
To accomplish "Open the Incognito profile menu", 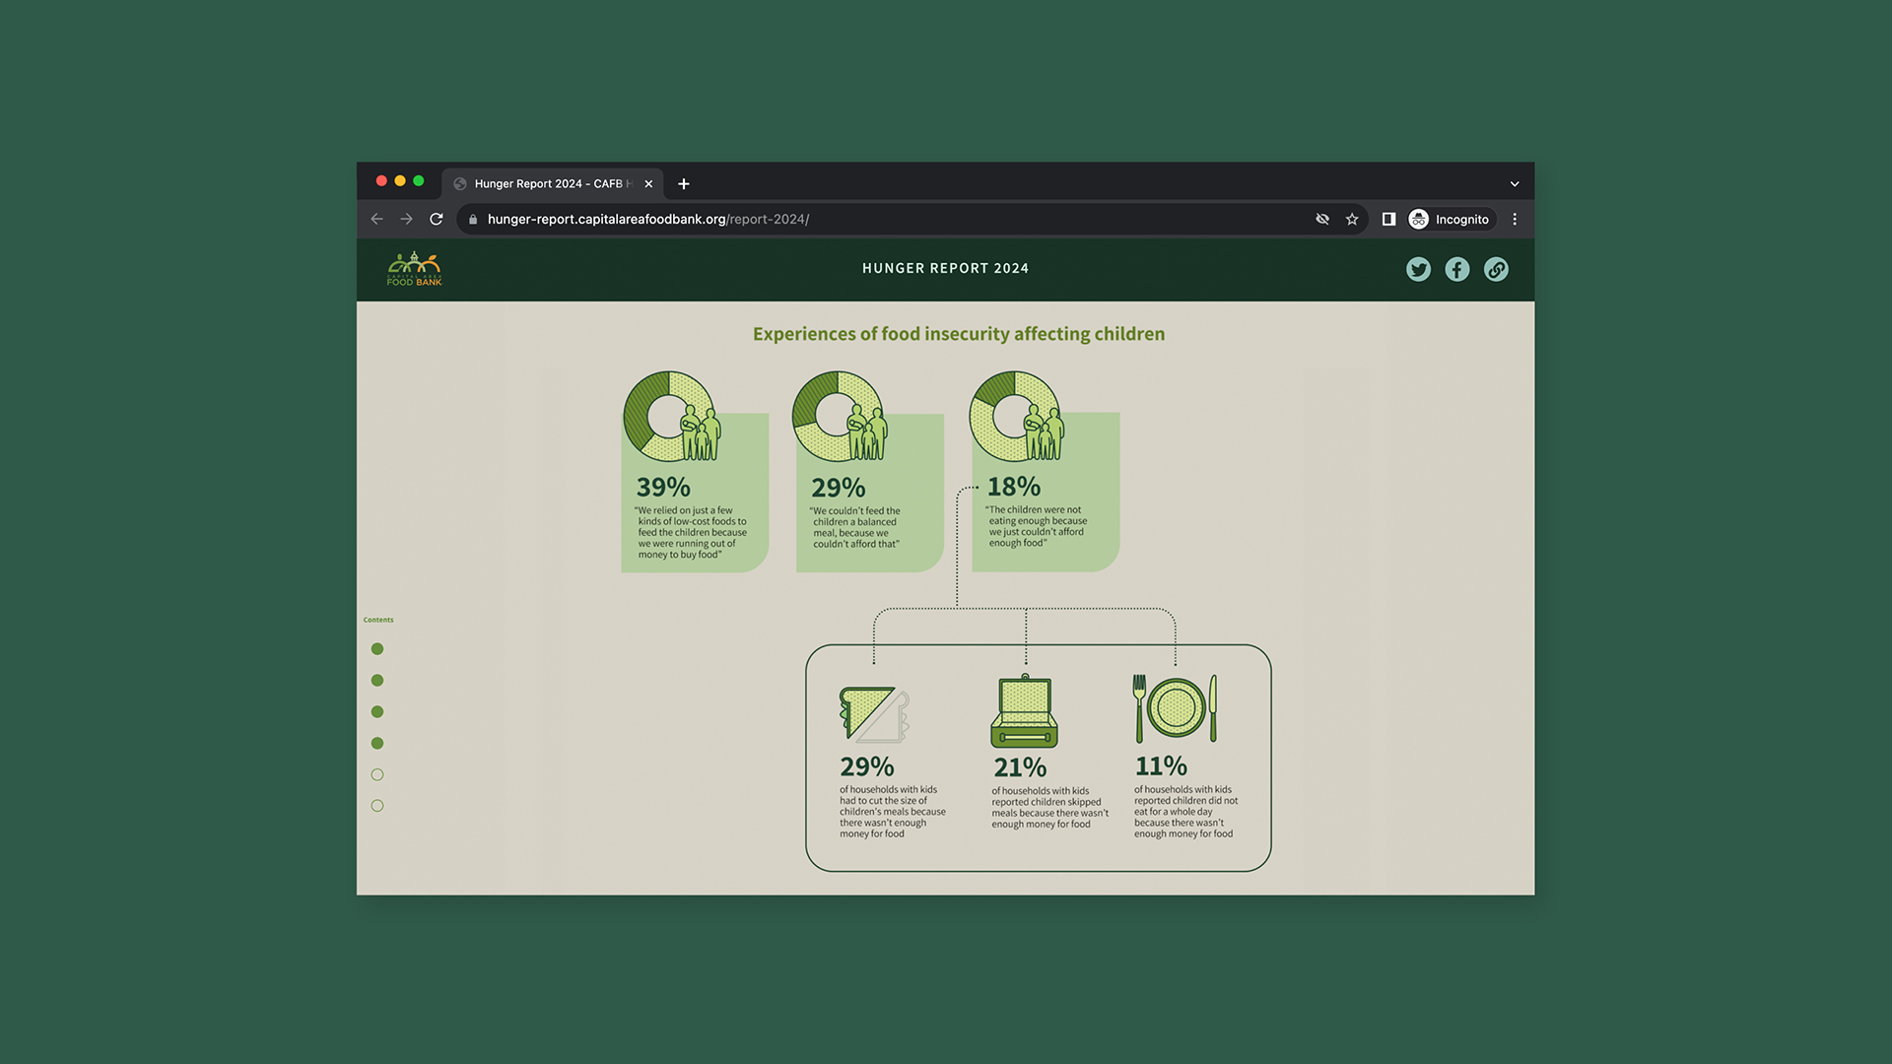I will [x=1450, y=219].
